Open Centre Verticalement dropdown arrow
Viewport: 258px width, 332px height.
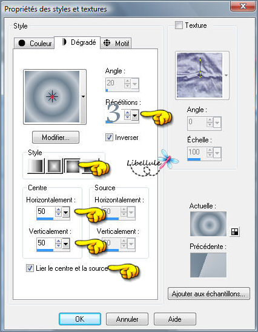coord(65,244)
